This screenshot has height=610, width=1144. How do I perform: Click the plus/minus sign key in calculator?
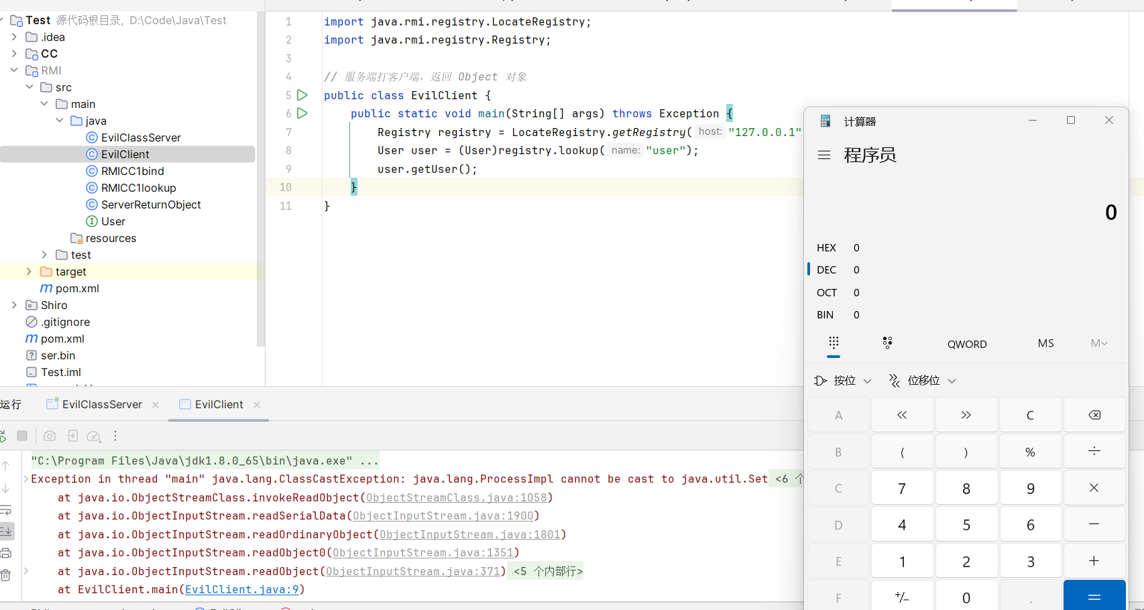902,597
